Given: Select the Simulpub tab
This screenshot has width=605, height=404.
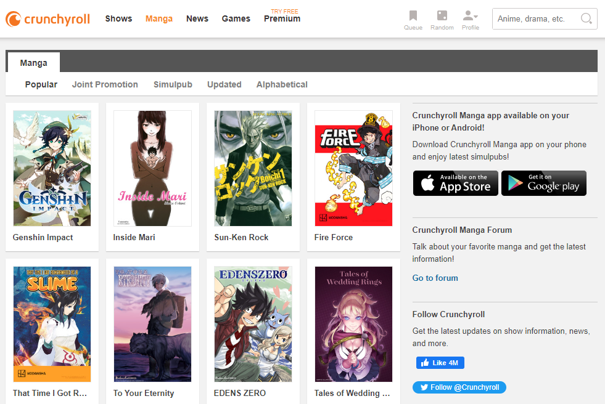Looking at the screenshot, I should pos(173,84).
